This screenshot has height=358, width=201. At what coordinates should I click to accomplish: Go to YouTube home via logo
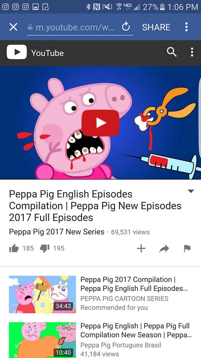[35, 52]
